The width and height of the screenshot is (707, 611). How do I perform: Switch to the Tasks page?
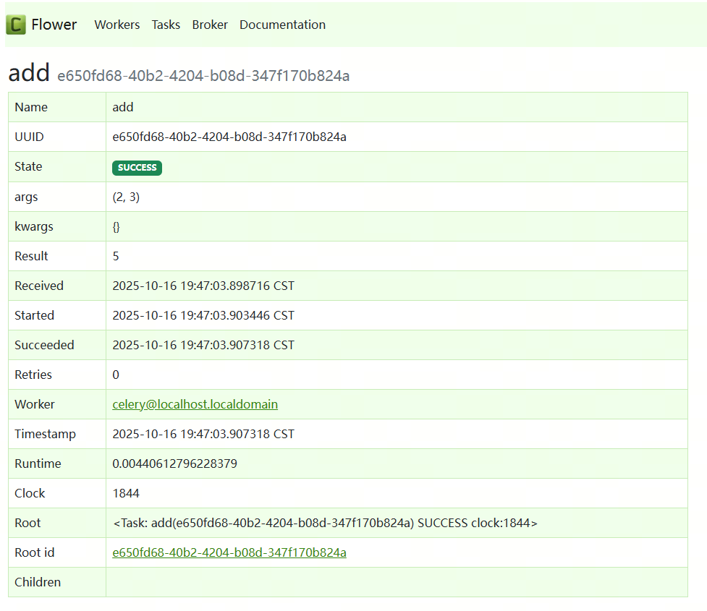(x=166, y=25)
